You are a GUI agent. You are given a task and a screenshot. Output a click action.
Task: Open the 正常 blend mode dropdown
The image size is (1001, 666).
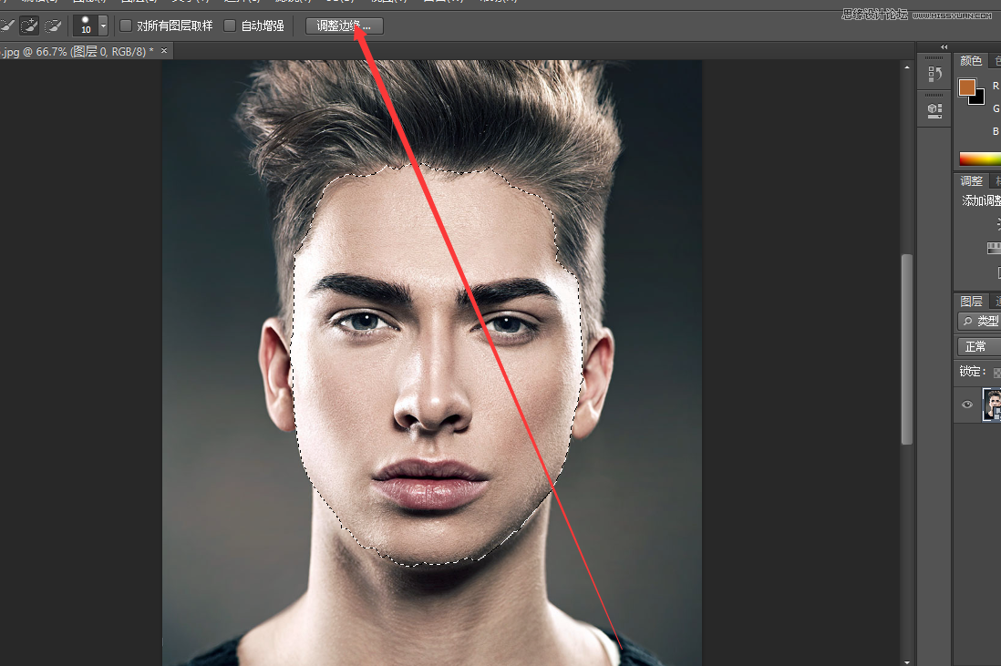[x=980, y=346]
